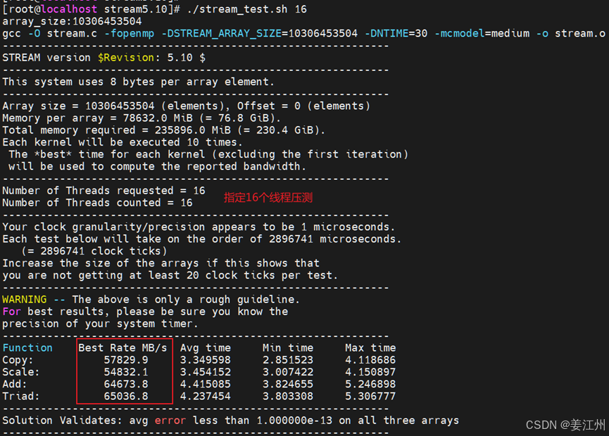
Task: Click '(= 2896741 clock ticks)' line
Action: tap(94, 251)
